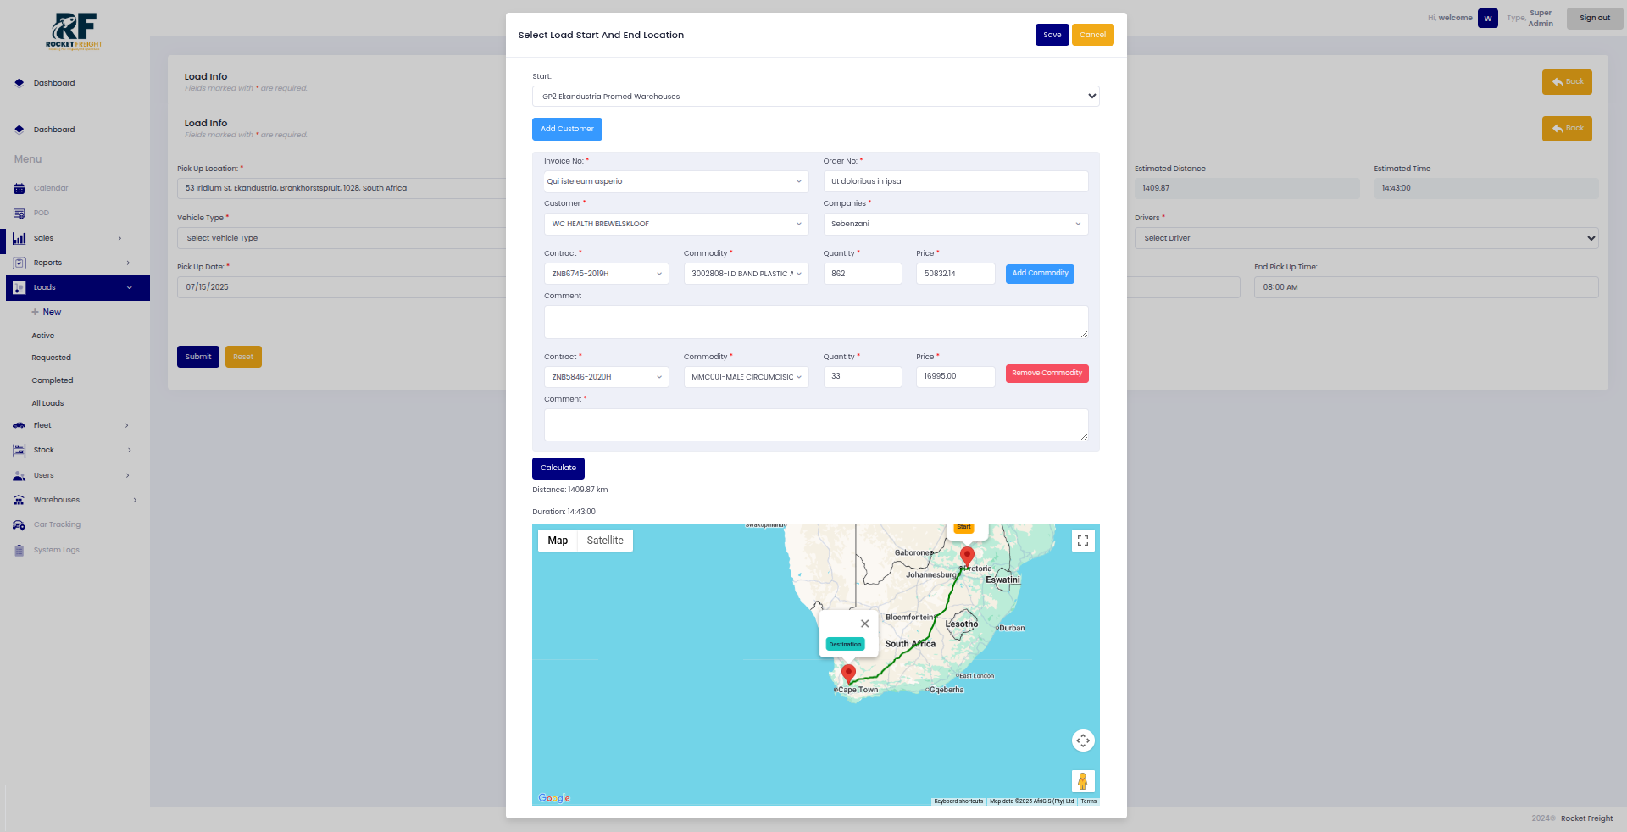Click the map camera controls icon
This screenshot has width=1627, height=832.
(x=1083, y=740)
